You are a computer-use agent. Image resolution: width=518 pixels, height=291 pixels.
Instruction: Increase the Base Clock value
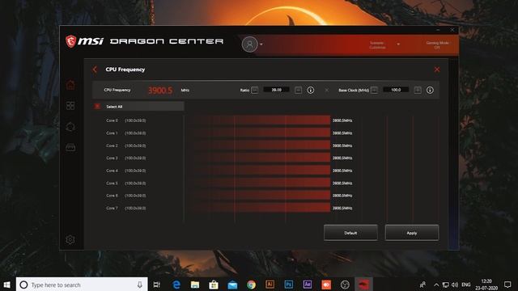tap(418, 90)
